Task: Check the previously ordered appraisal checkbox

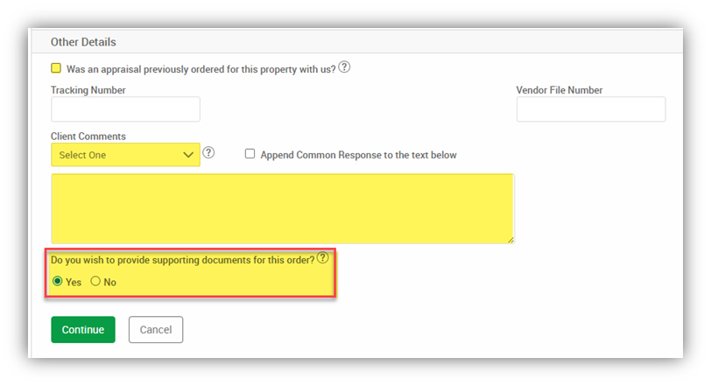Action: [x=56, y=68]
